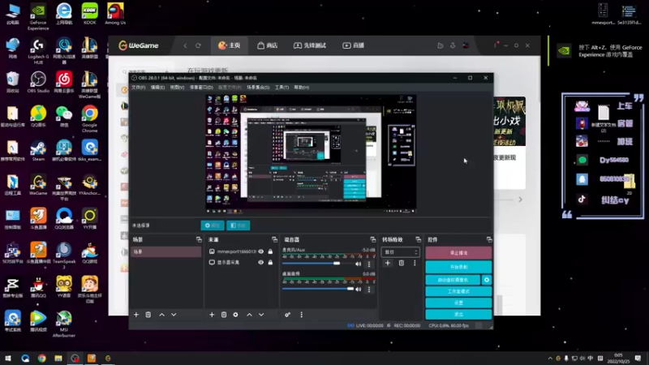Select the mmexport image source row

[240, 251]
